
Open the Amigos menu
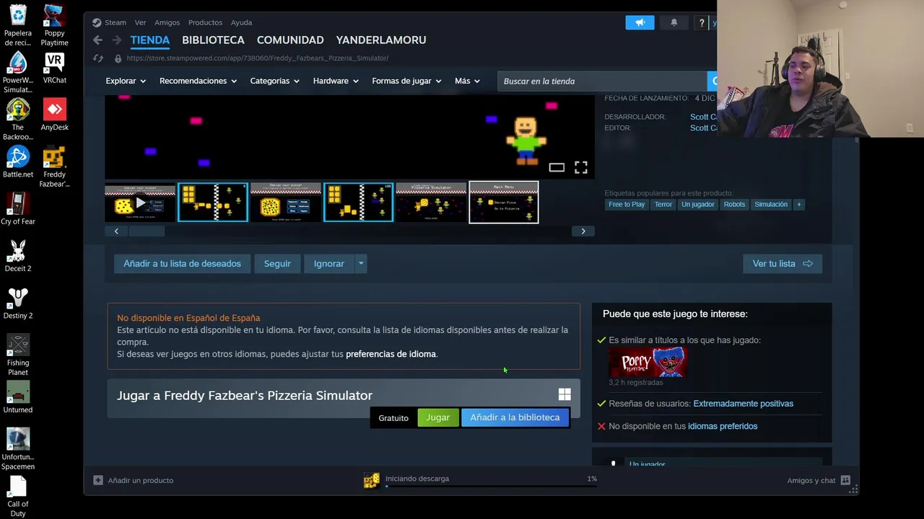pyautogui.click(x=167, y=22)
